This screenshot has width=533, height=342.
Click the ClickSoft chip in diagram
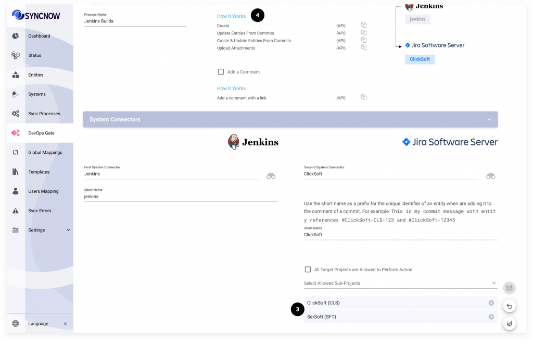pos(420,59)
